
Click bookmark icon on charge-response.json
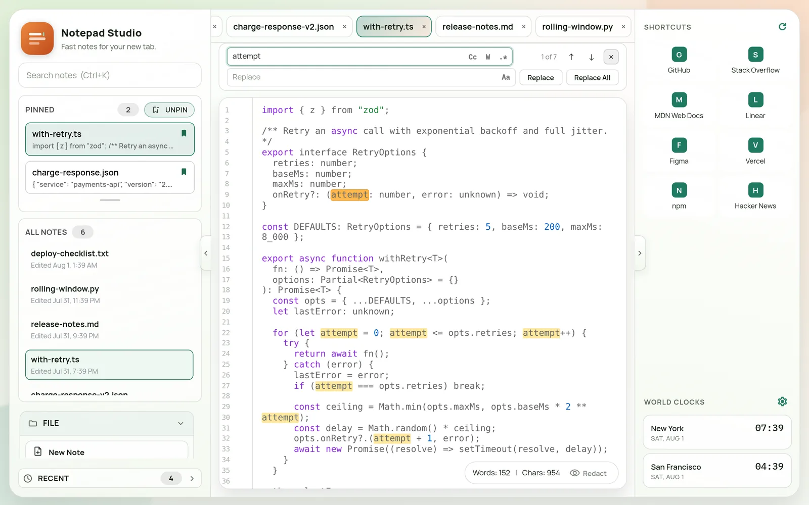184,172
